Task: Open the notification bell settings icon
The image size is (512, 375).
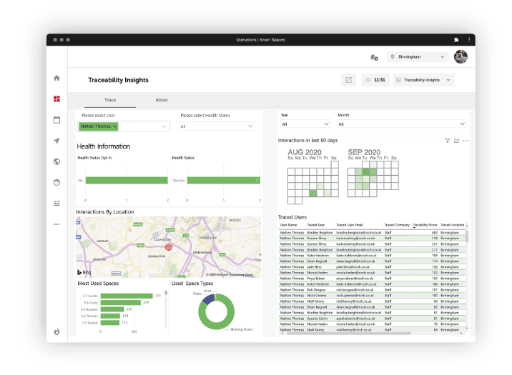Action: tap(374, 57)
